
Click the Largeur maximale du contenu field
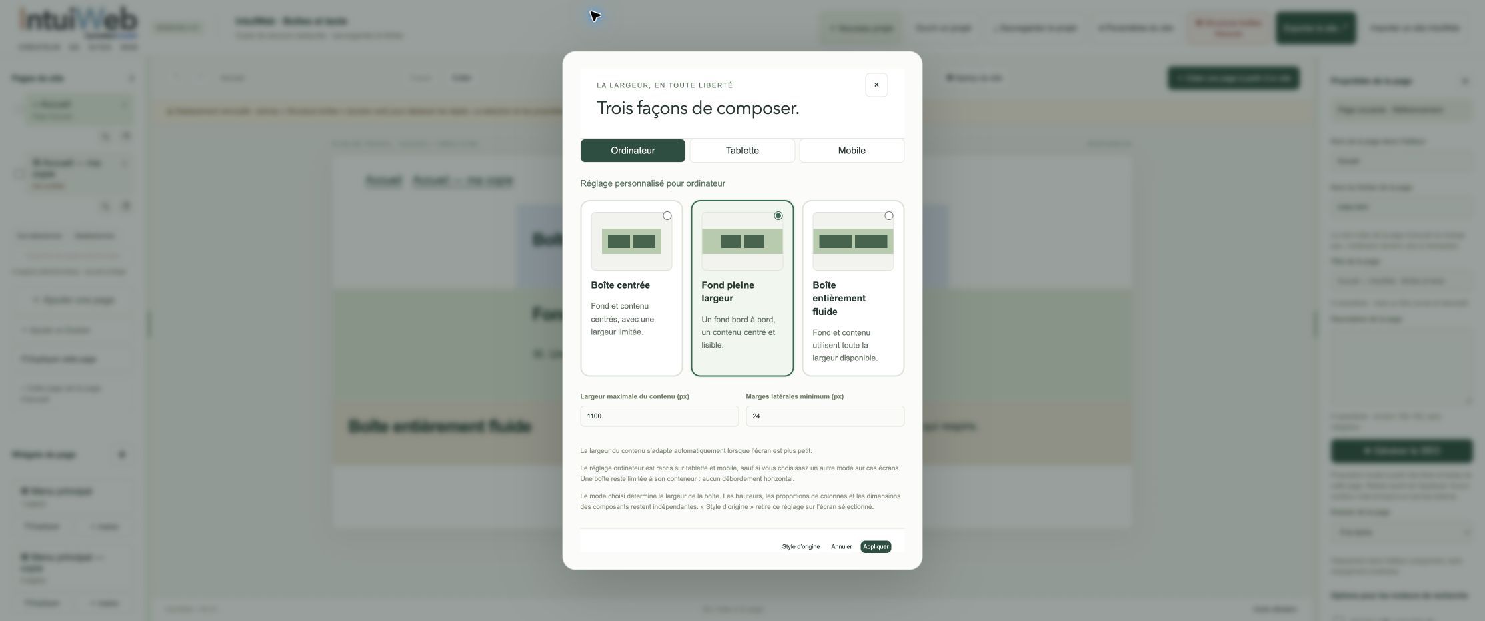(659, 416)
